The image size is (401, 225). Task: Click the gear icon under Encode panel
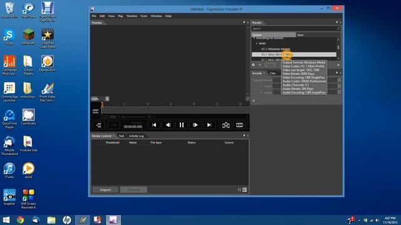[253, 101]
